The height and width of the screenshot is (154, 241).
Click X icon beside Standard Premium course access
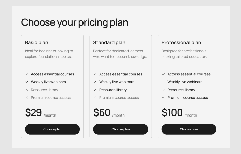pos(95,98)
